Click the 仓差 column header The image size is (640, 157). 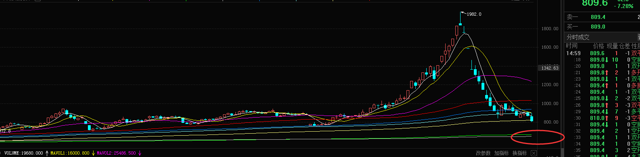[x=625, y=46]
